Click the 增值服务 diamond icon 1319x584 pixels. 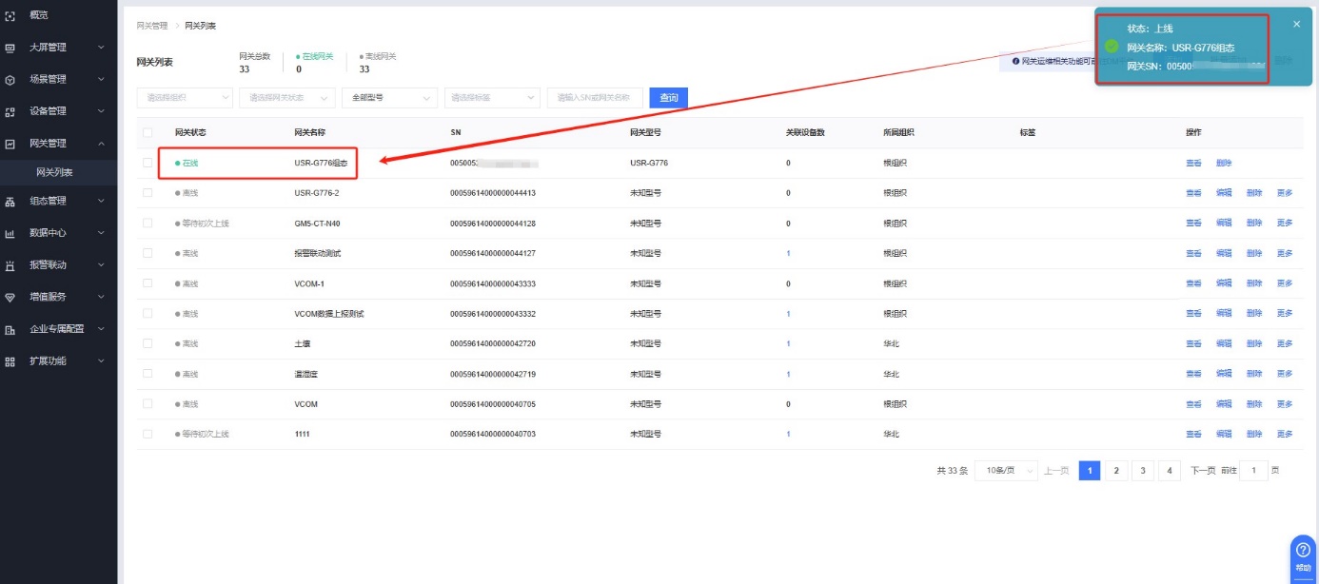[10, 297]
